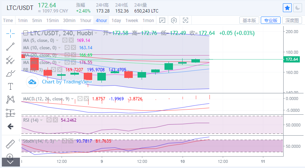Switch to 专业版 professional view
This screenshot has height=168, width=305.
tap(271, 20)
